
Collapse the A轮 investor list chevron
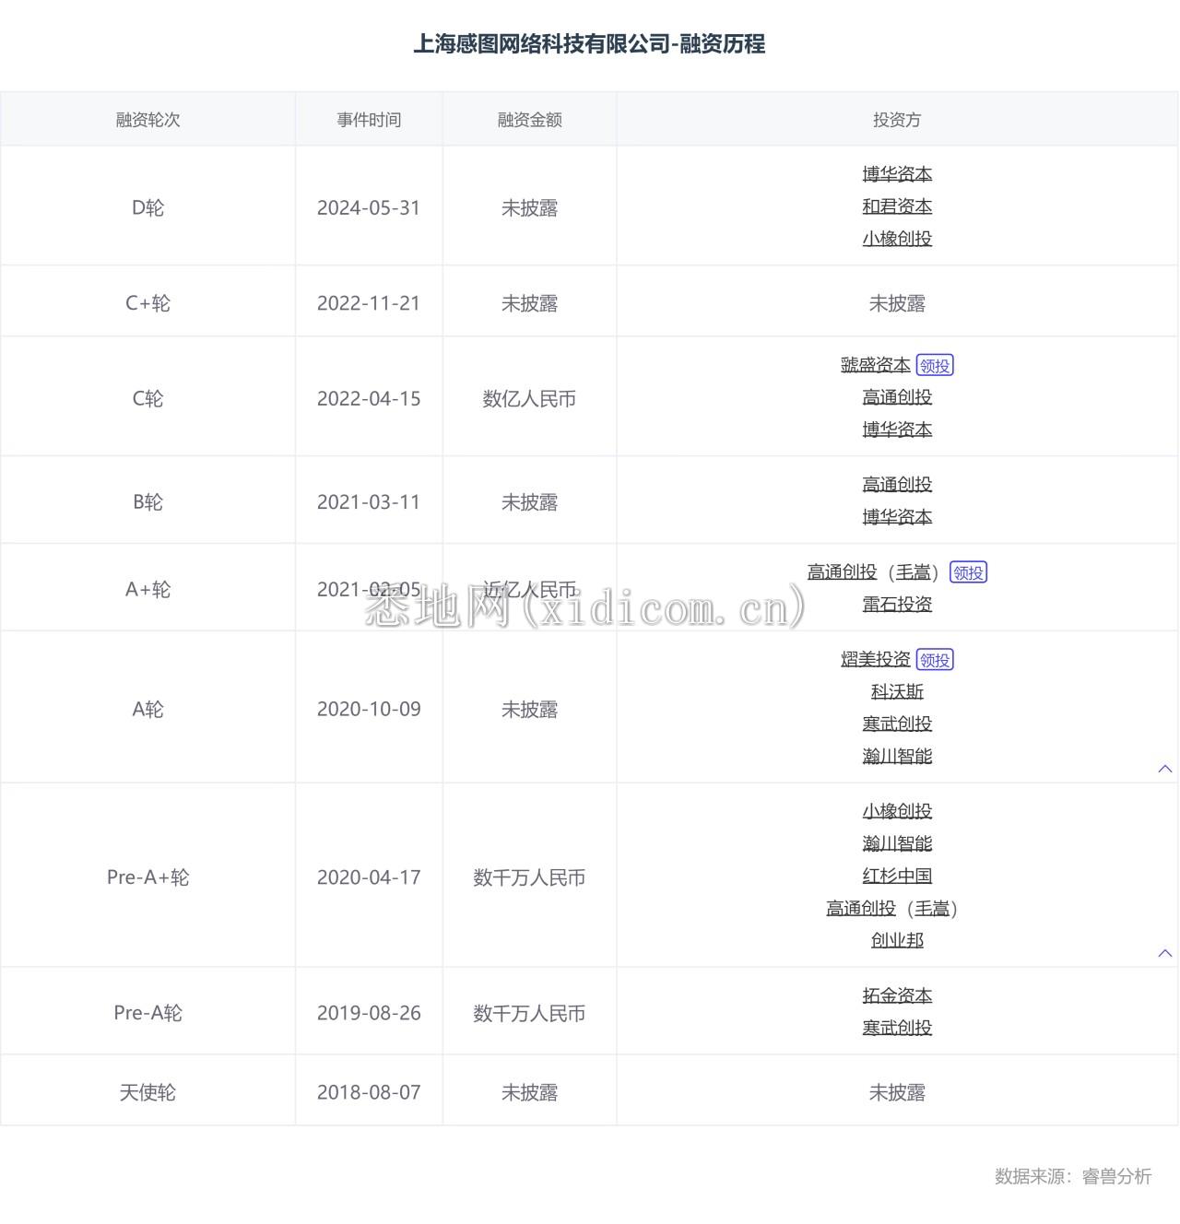pyautogui.click(x=1165, y=768)
